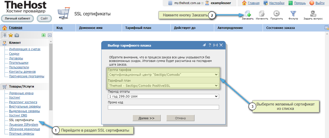329x138 pixels.
Task: Open the favorites star icon in sidebar
Action: tap(11, 35)
